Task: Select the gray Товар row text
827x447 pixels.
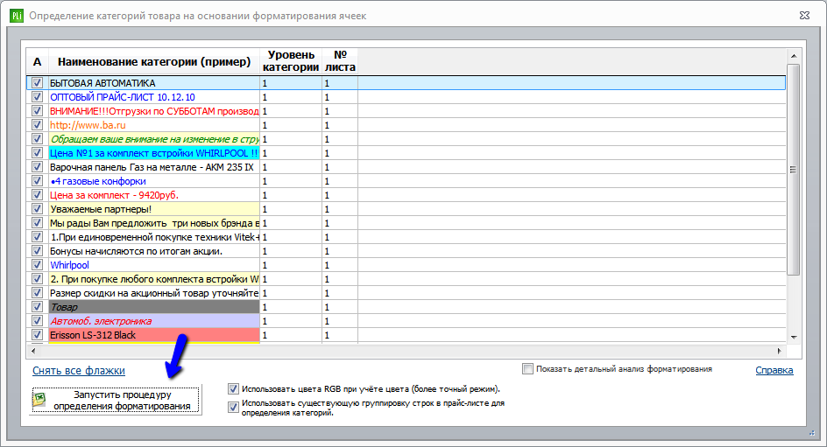Action: [x=64, y=307]
